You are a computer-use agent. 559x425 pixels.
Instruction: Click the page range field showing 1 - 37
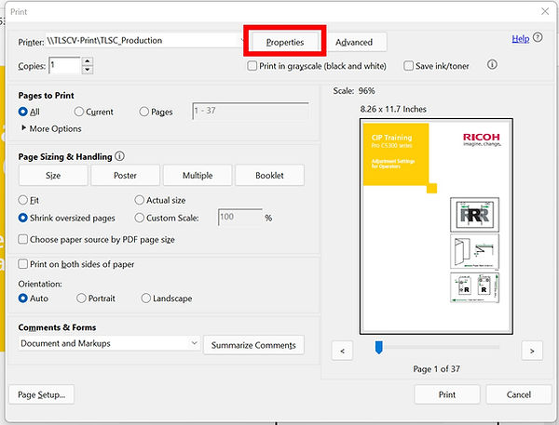click(x=251, y=111)
